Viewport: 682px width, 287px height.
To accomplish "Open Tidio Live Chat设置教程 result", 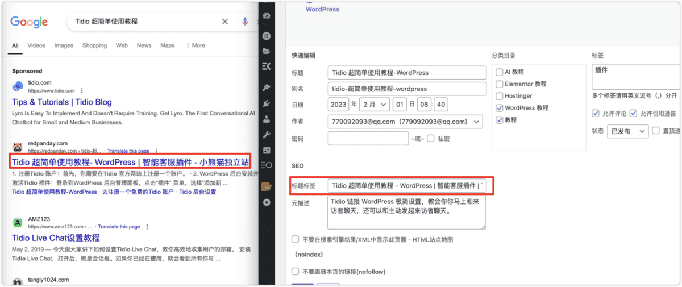I will click(56, 238).
